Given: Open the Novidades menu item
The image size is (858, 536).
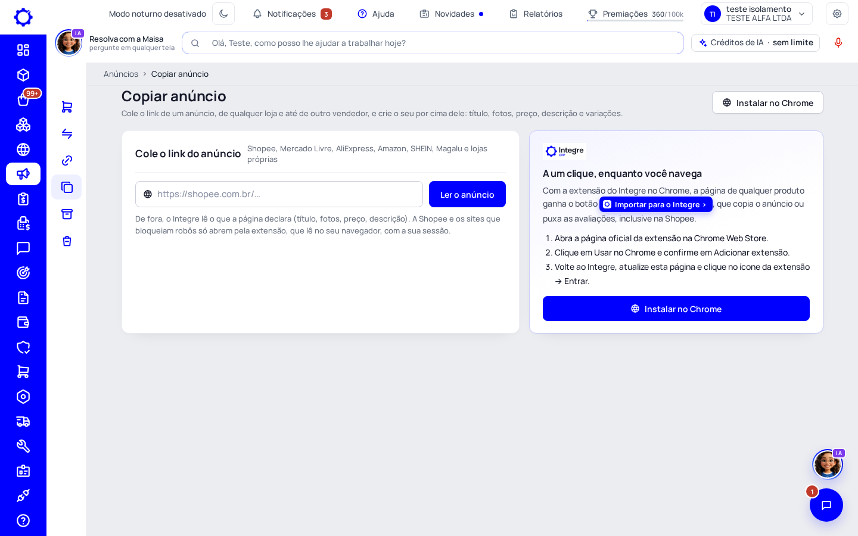Looking at the screenshot, I should (x=452, y=14).
